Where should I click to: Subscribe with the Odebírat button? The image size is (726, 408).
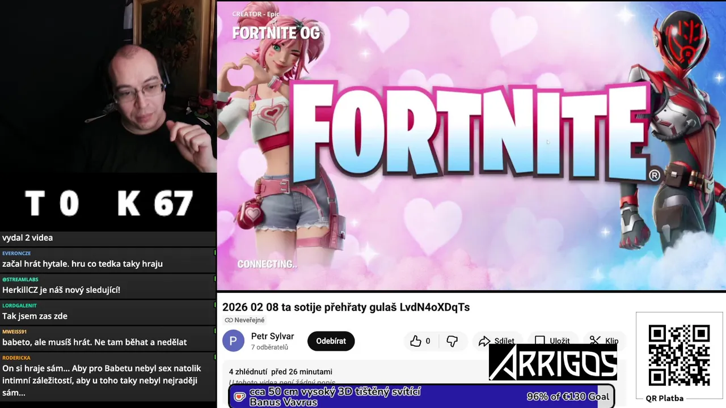tap(331, 341)
